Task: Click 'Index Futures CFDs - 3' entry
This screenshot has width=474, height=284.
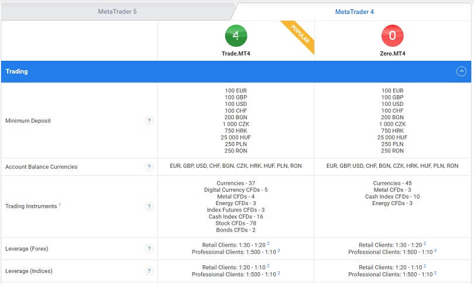Action: pos(236,210)
